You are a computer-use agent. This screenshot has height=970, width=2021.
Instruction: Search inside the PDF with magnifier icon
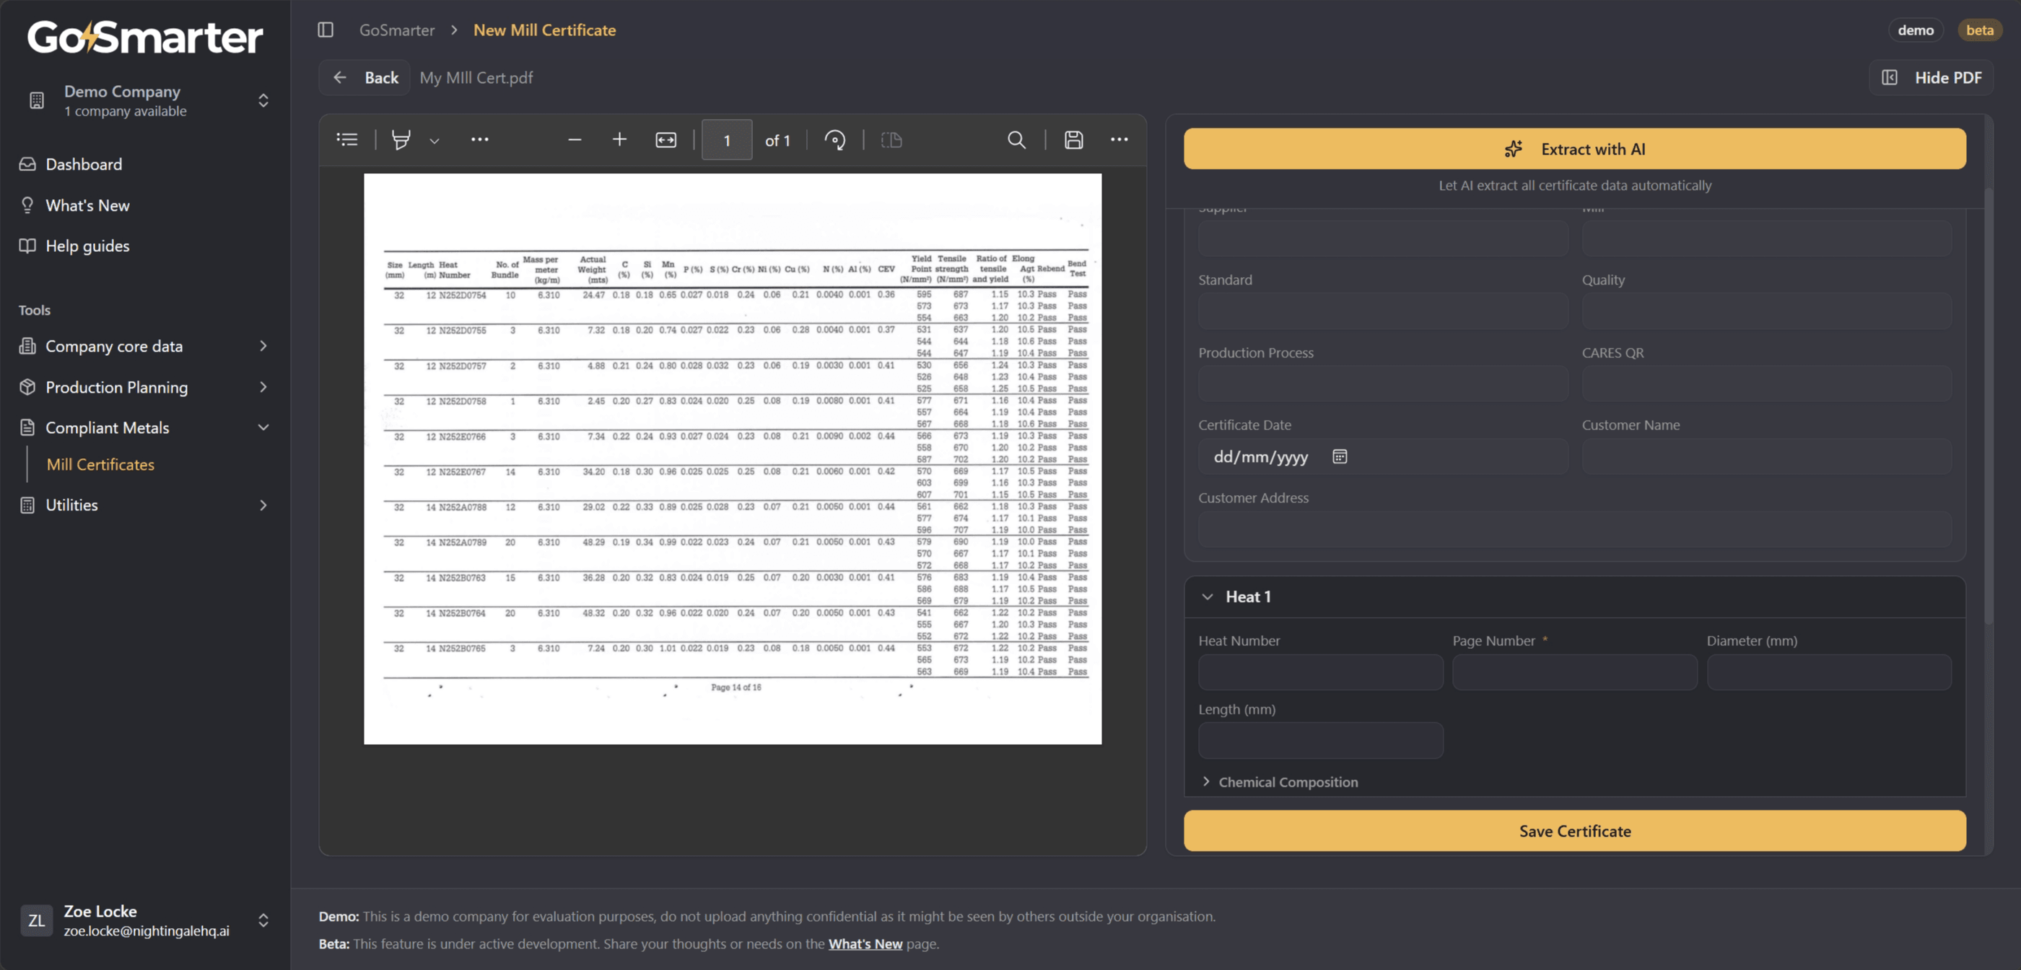(1016, 140)
